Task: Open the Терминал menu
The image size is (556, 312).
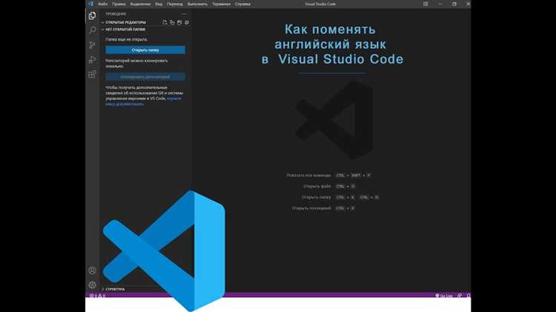Action: click(x=221, y=4)
